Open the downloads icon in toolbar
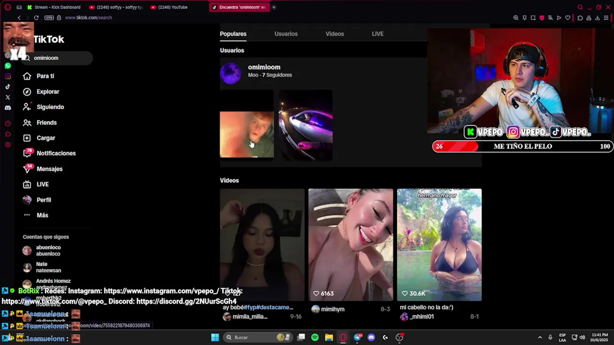 tap(597, 18)
